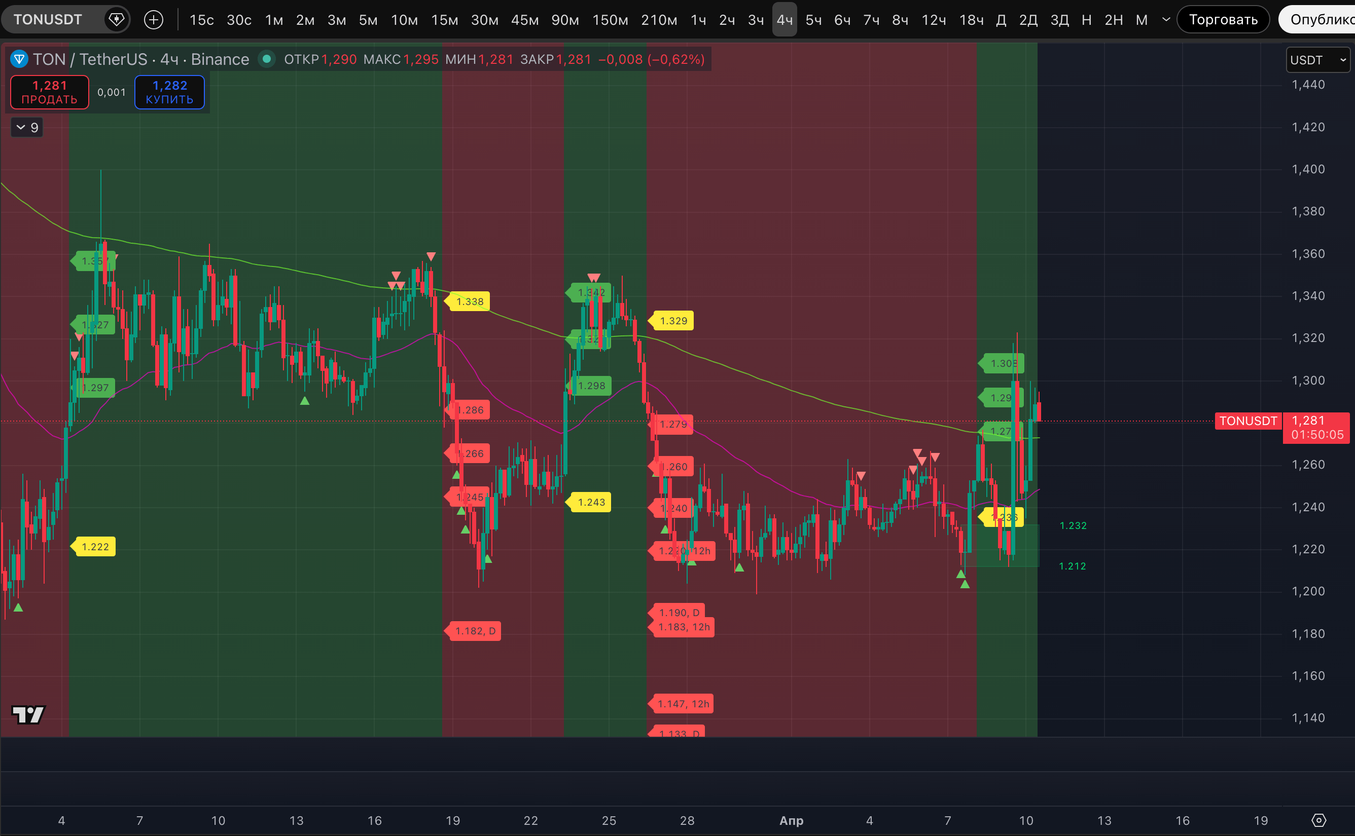Viewport: 1355px width, 836px height.
Task: Open more timeframes chevron after M
Action: [x=1166, y=20]
